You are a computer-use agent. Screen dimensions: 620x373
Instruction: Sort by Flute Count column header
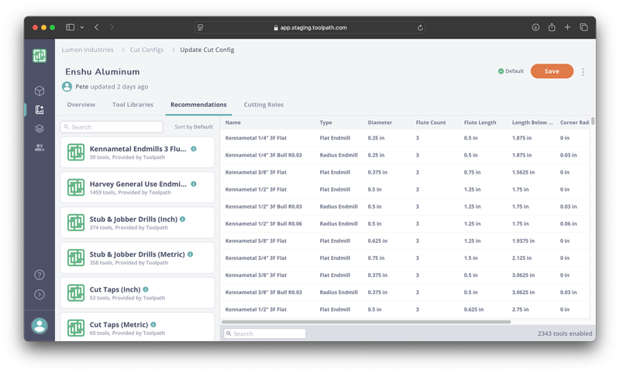click(x=431, y=123)
